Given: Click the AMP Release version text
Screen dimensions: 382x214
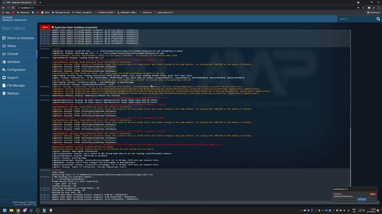Looking at the screenshot, I should click(x=24, y=203).
